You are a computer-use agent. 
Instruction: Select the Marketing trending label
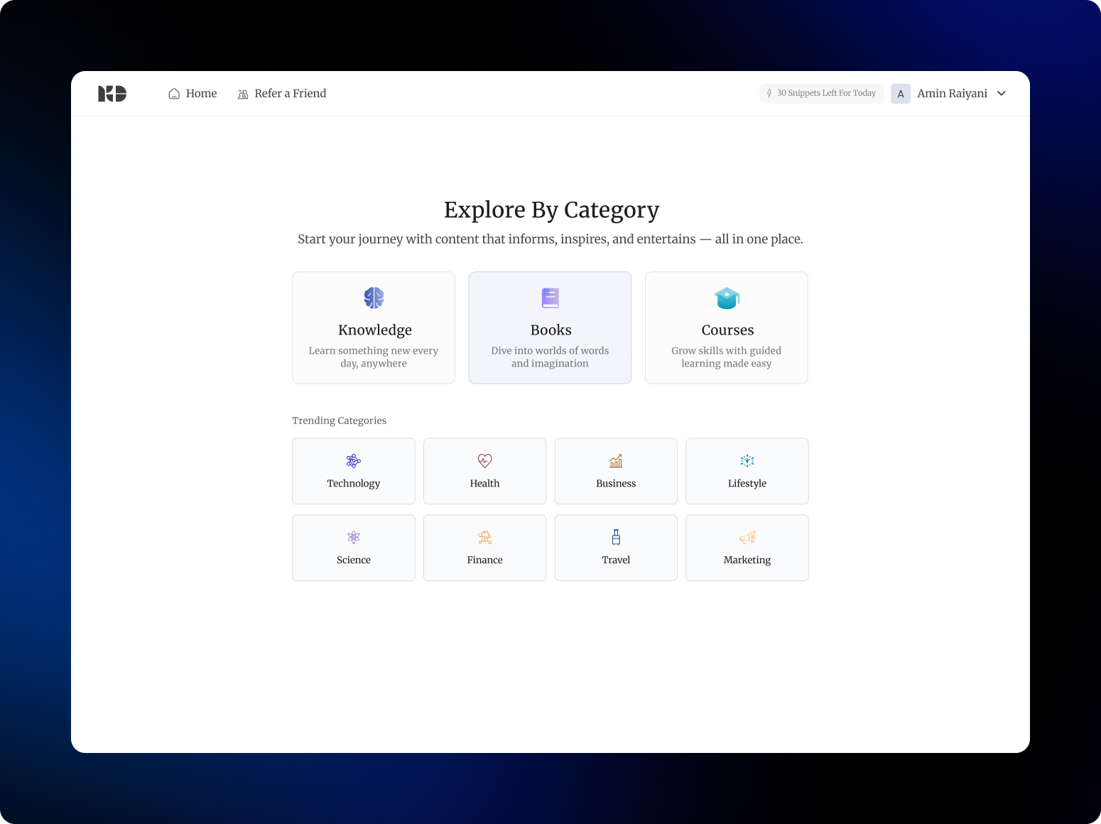[x=747, y=560]
